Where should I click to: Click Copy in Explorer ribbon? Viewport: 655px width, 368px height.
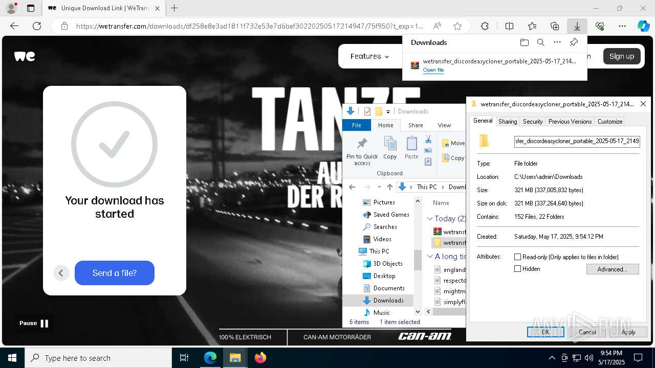pos(390,148)
